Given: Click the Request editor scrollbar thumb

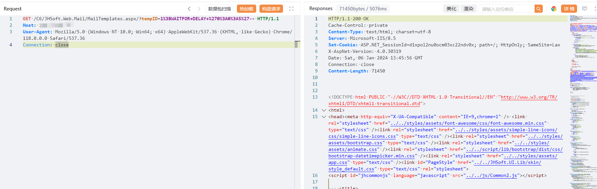Looking at the screenshot, I should pos(297,44).
